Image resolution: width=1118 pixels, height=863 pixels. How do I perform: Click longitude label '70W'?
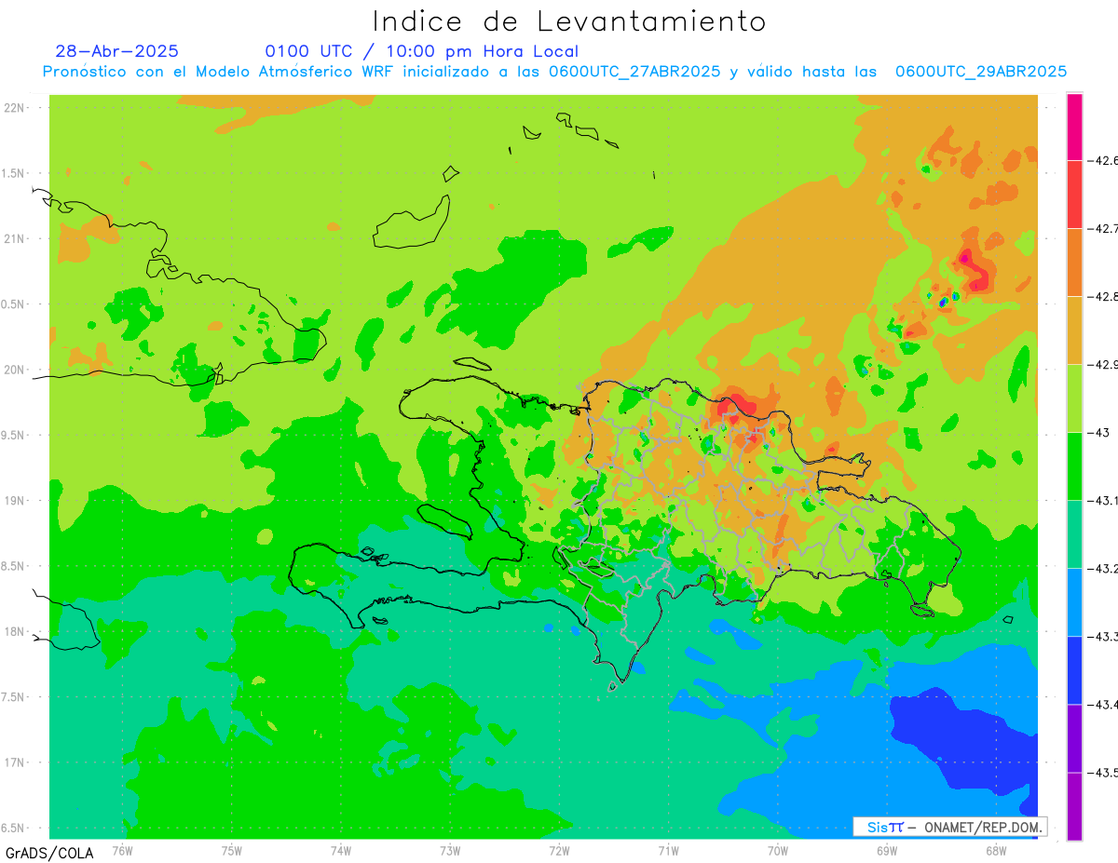point(778,849)
